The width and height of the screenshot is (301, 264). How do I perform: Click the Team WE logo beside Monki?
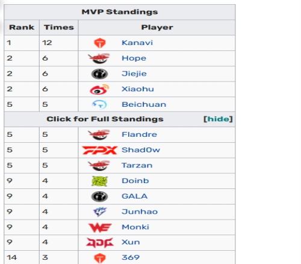point(100,227)
